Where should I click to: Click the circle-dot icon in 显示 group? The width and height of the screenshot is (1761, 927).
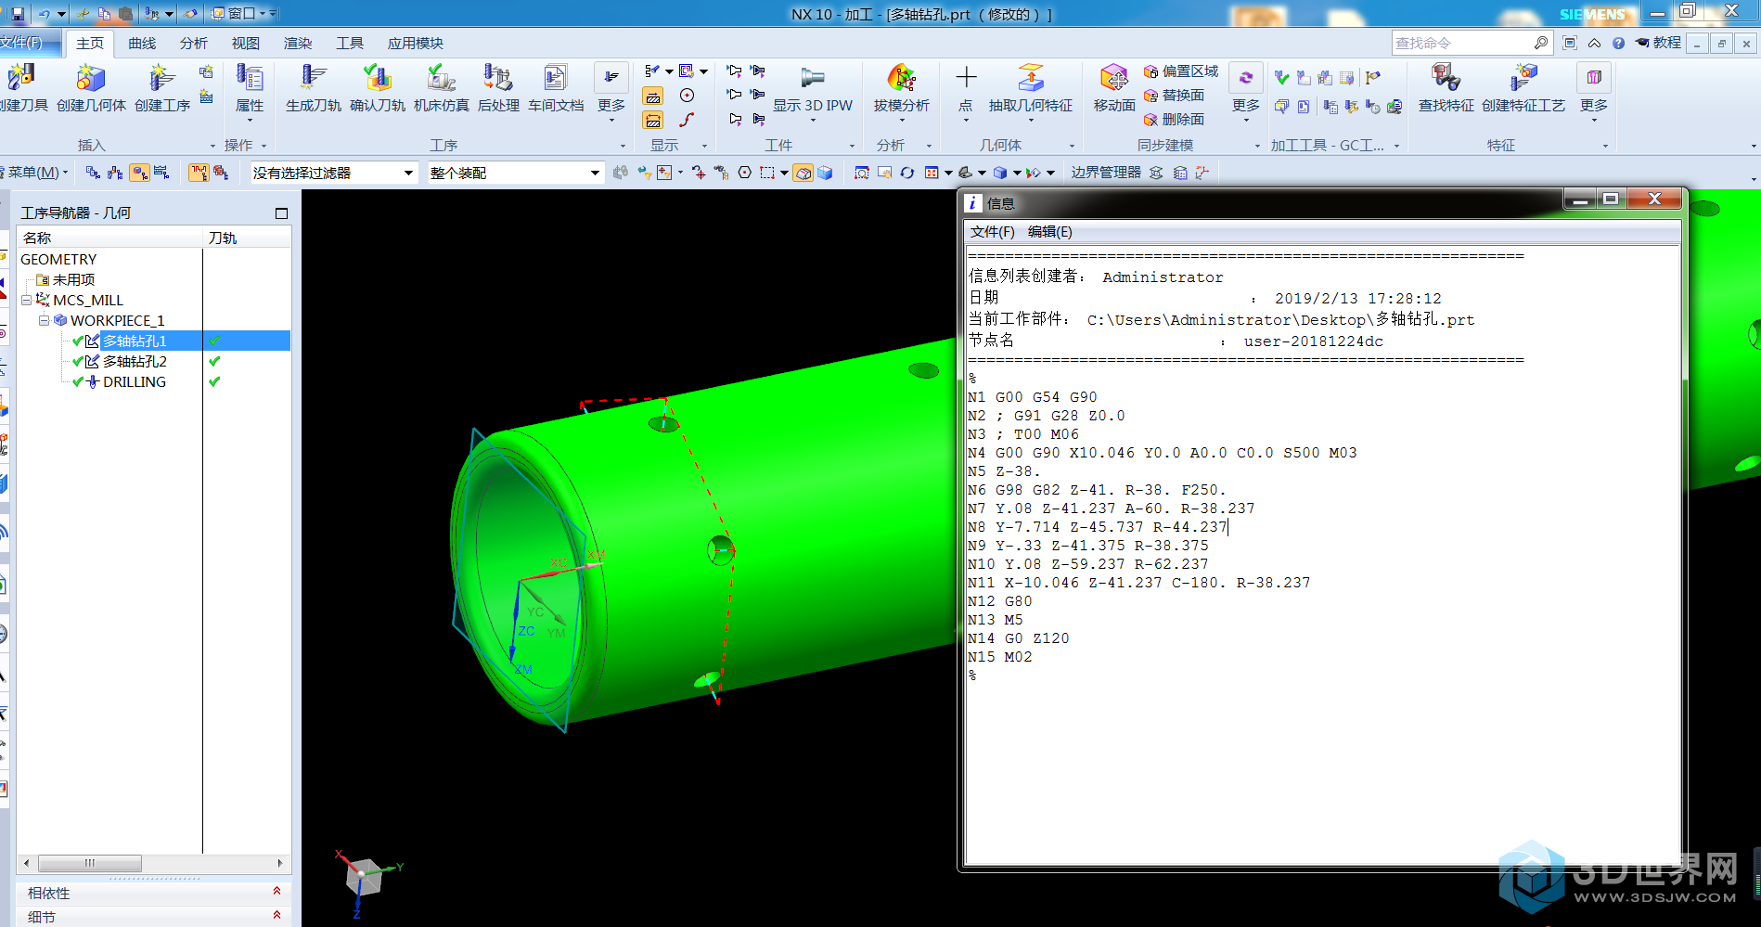(687, 96)
